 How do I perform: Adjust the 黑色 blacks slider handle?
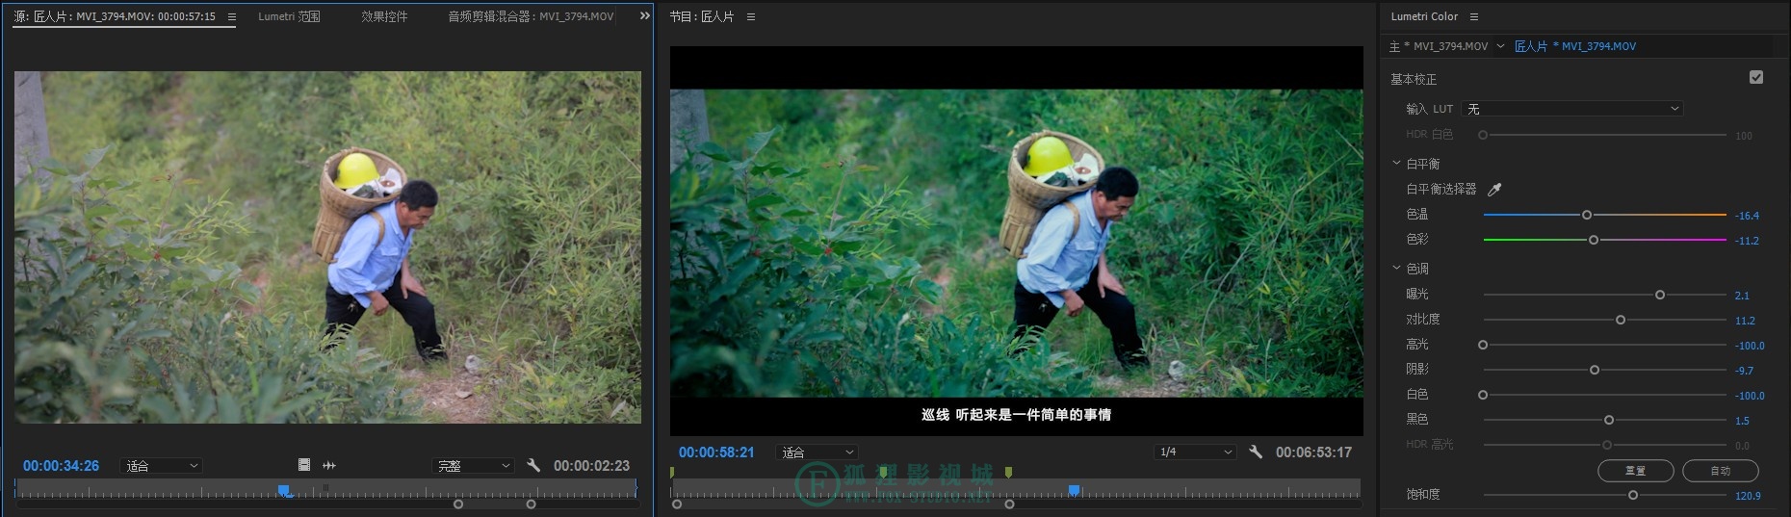[x=1608, y=420]
